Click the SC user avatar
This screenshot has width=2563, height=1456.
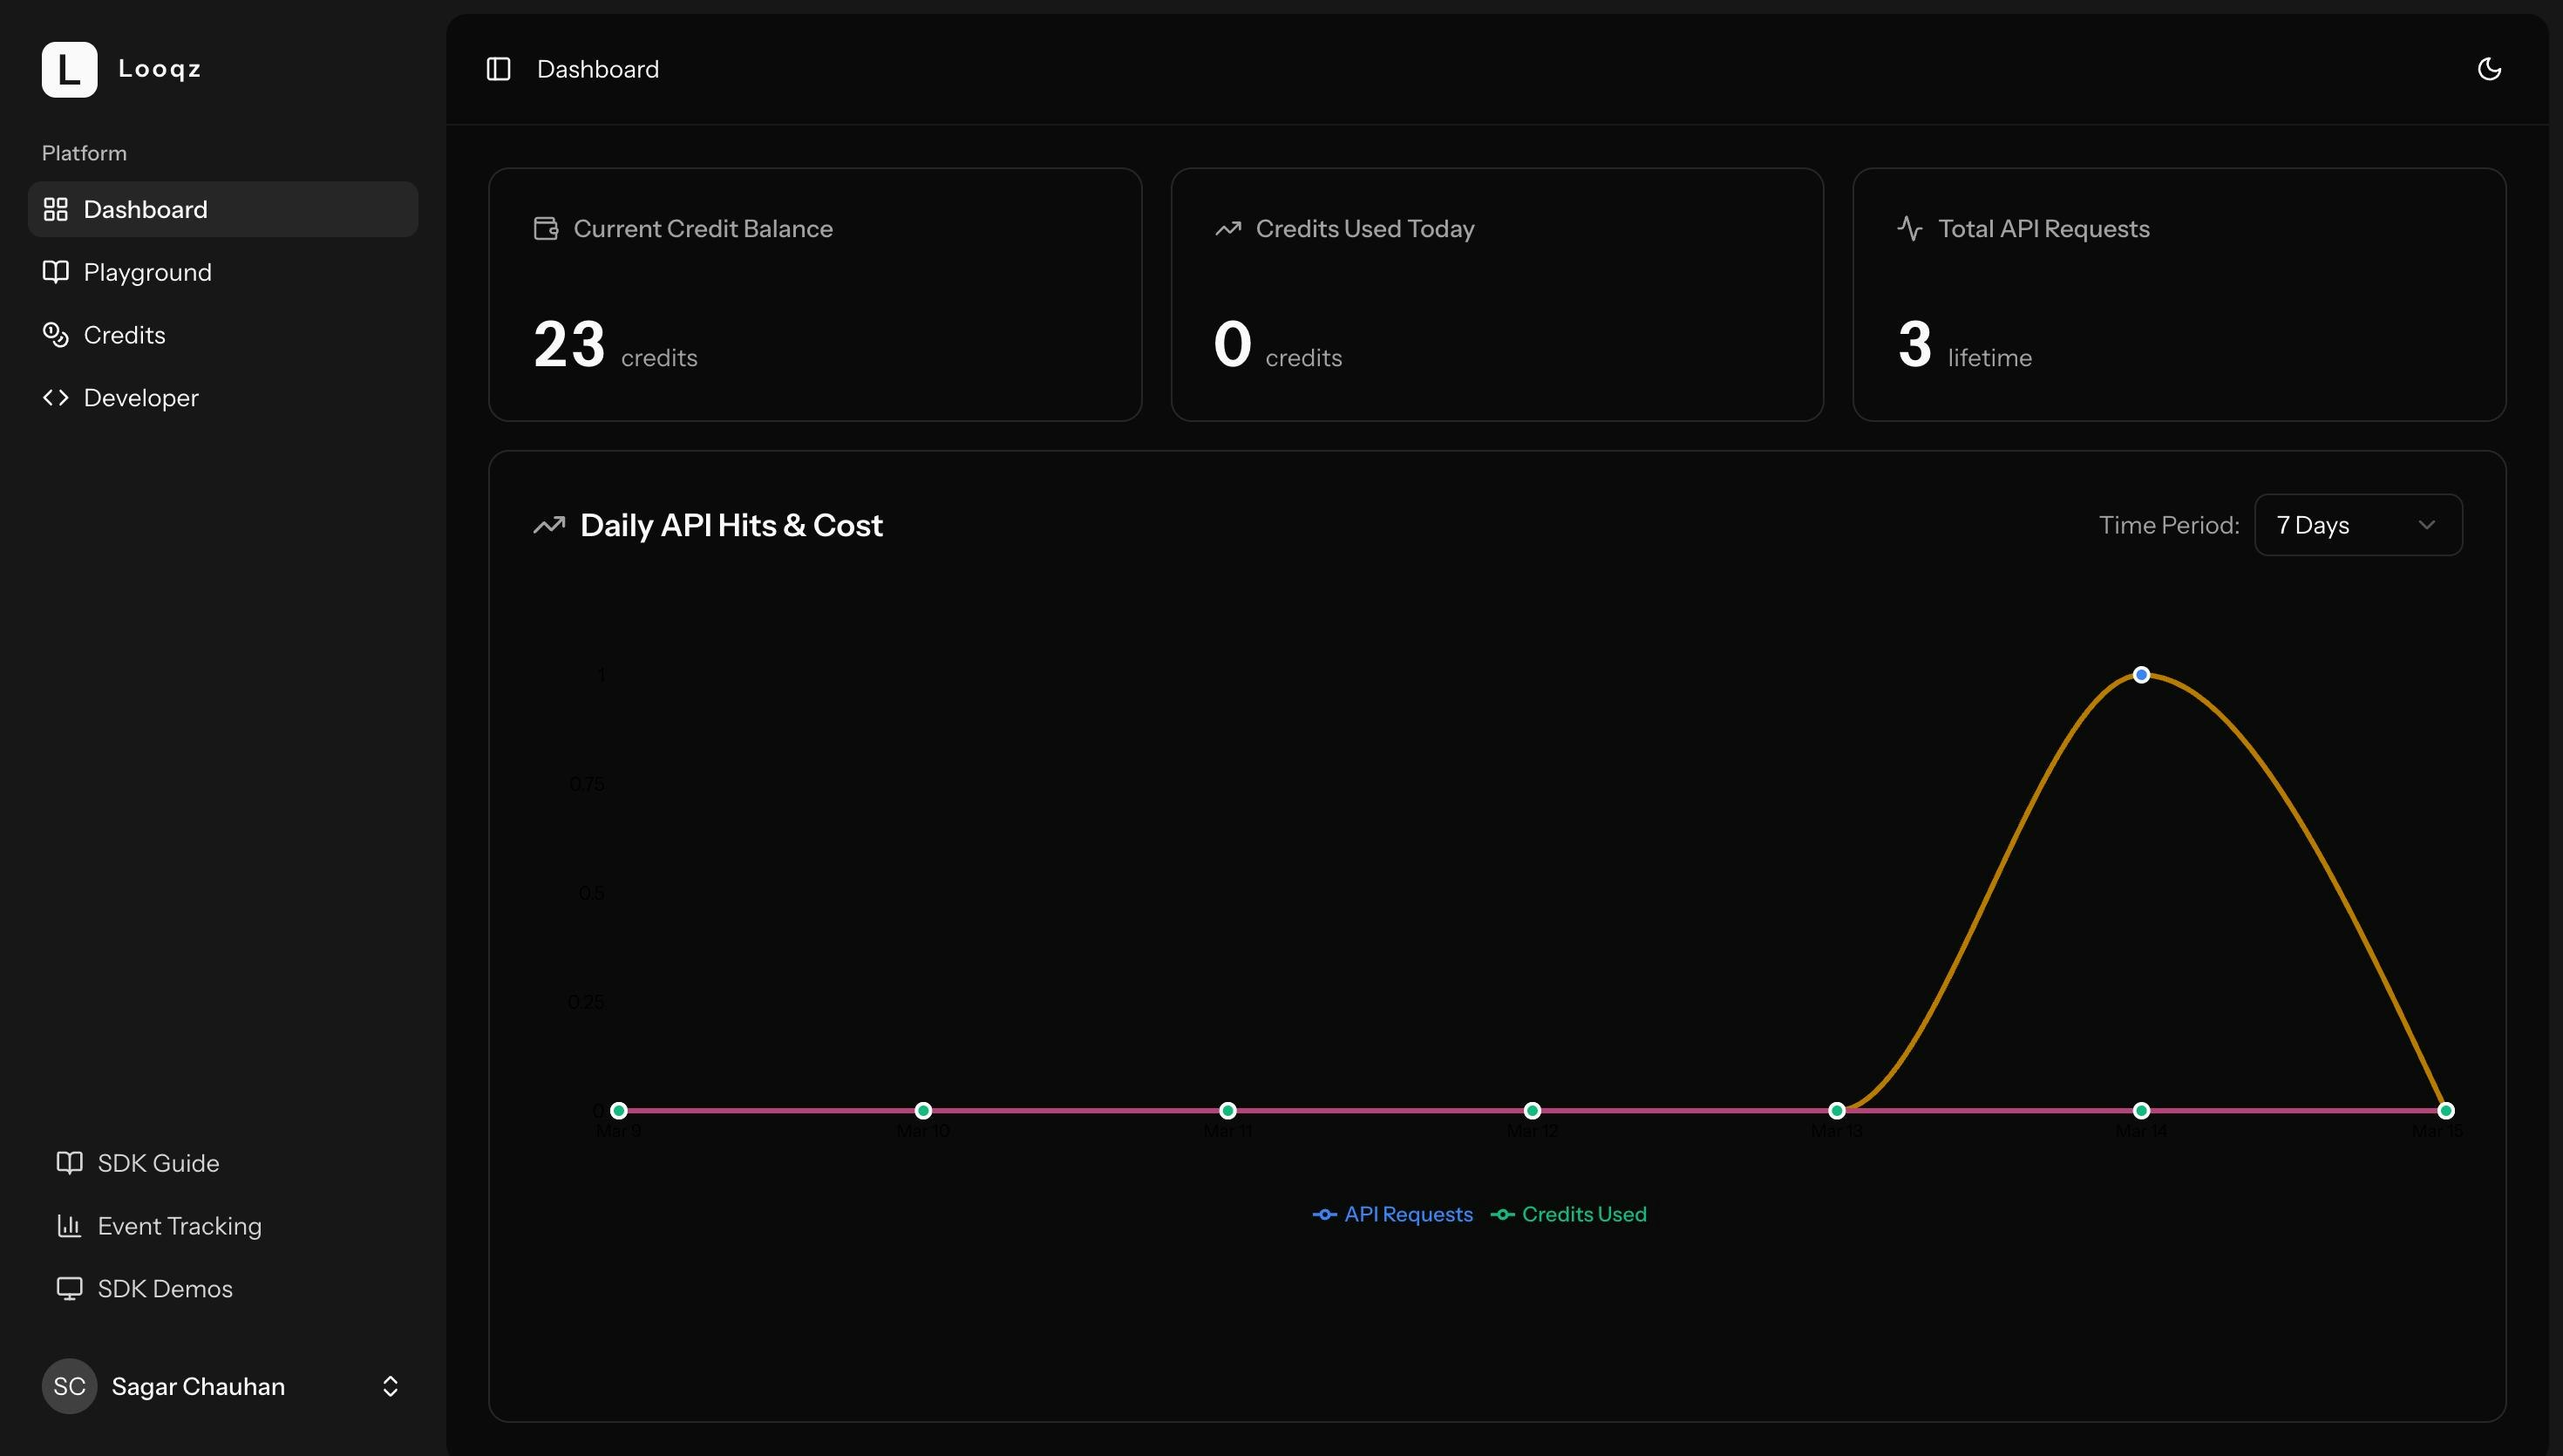pos(69,1386)
